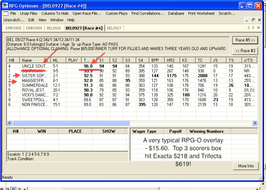
Task: Click the J/T% column header
Action: click(x=250, y=60)
